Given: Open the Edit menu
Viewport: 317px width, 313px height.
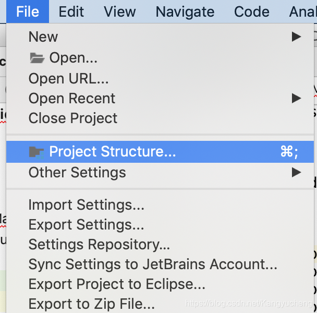Looking at the screenshot, I should [x=71, y=11].
